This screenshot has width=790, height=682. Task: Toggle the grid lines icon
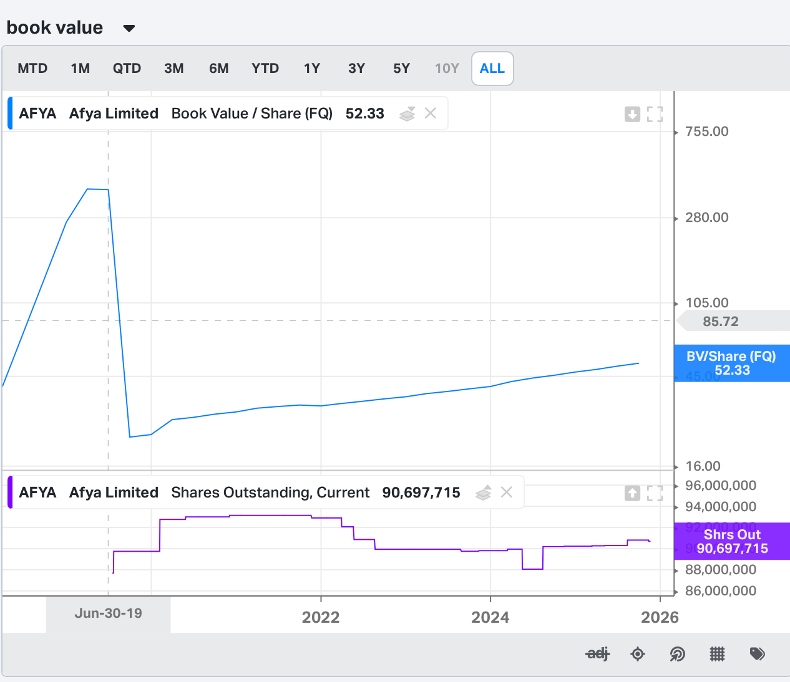pos(718,654)
